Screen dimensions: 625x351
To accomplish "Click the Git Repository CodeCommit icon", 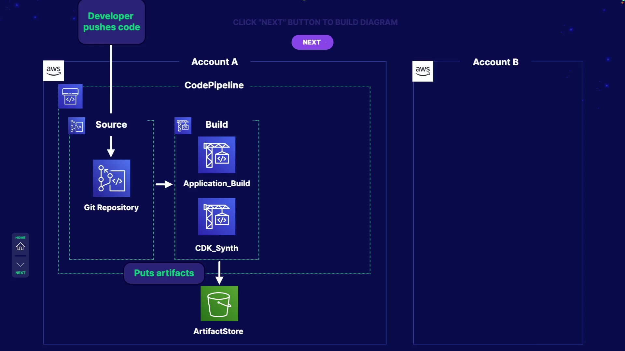I will 111,178.
